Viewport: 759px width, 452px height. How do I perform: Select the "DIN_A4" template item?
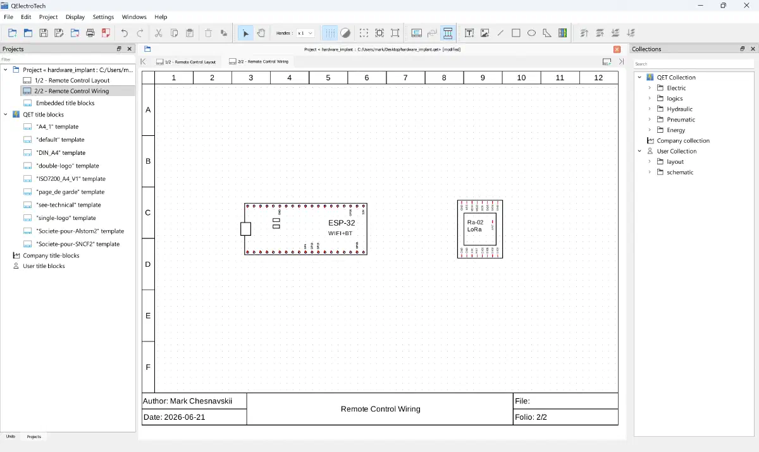click(x=61, y=152)
